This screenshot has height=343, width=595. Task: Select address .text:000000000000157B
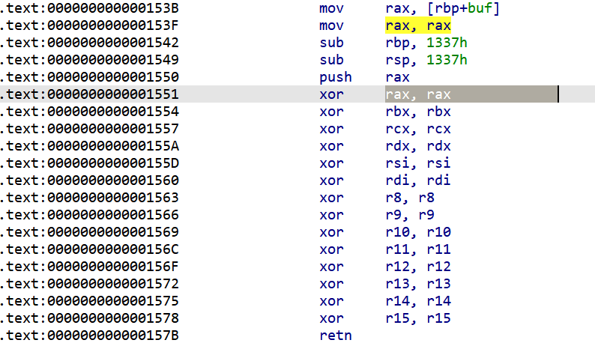click(x=89, y=336)
